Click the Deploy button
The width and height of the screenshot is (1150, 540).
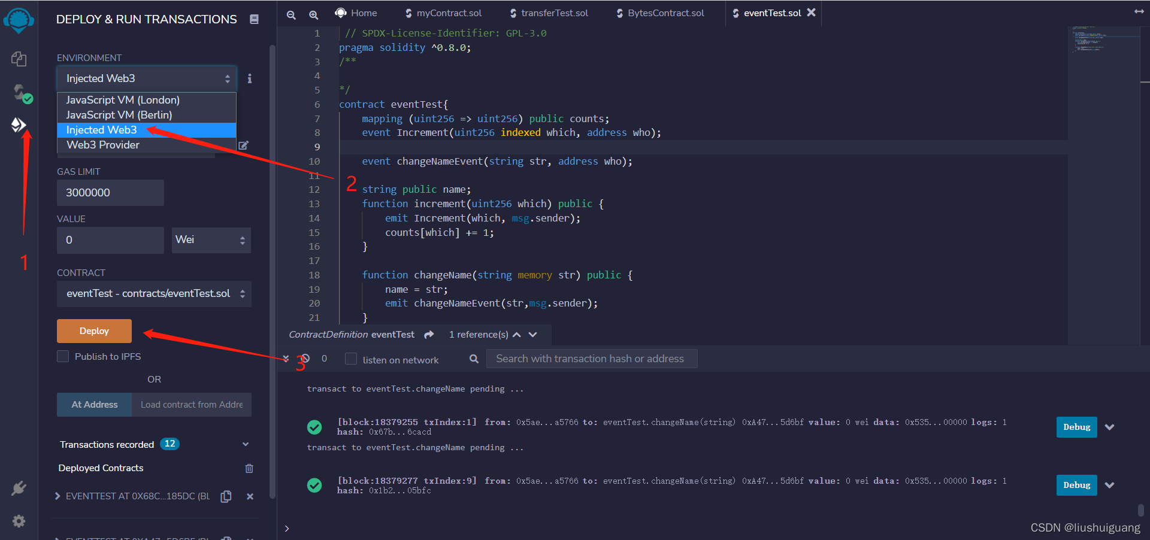(x=94, y=330)
